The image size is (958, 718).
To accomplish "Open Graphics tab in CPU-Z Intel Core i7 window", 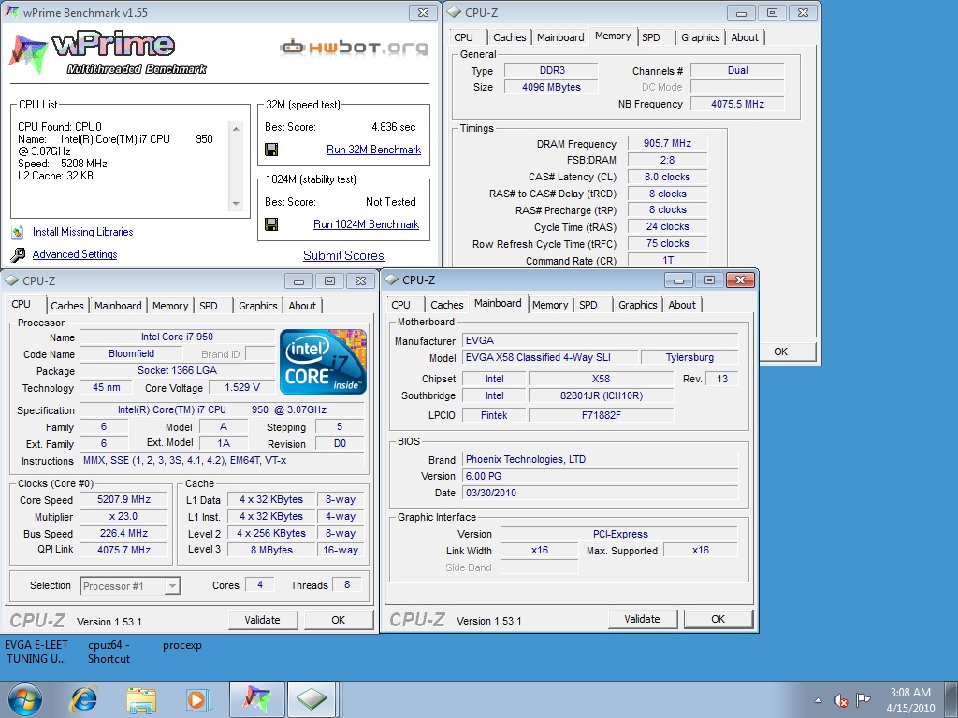I will point(258,306).
